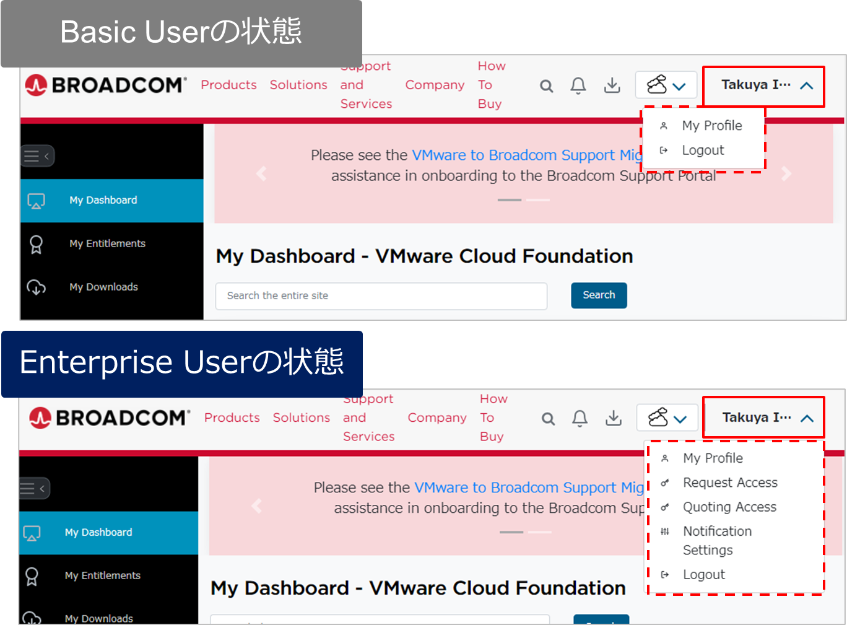Click download tray icon in Basic User header
Viewport: 847px width, 625px height.
click(612, 85)
